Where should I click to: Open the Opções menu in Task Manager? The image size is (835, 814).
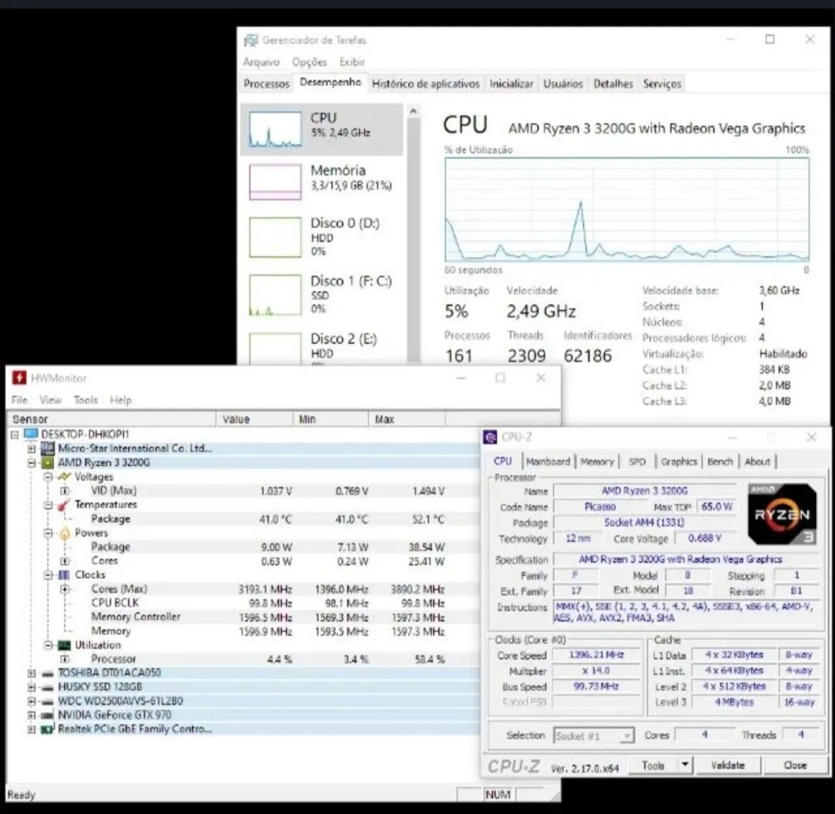(309, 62)
